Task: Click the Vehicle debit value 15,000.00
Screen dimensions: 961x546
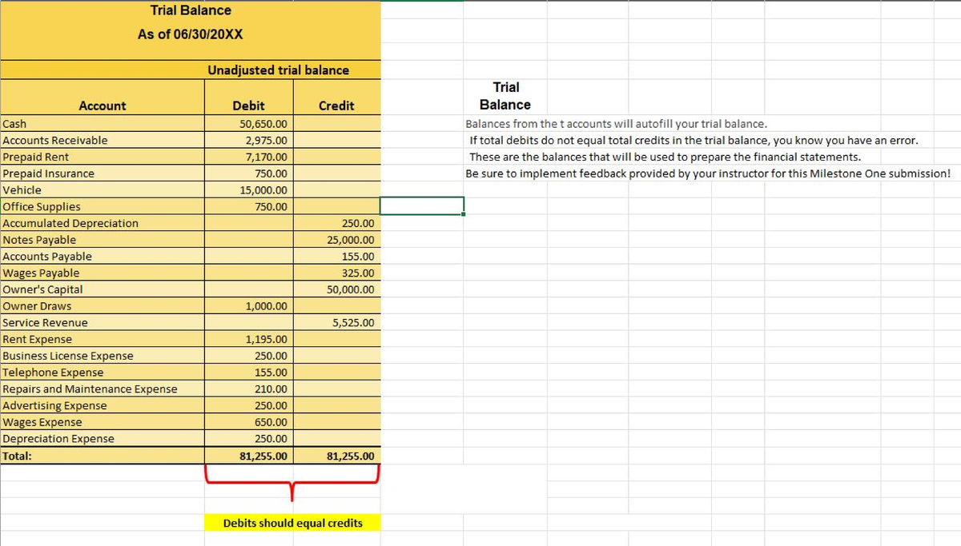Action: pos(263,190)
